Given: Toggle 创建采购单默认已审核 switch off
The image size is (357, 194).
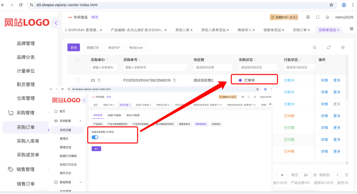Looking at the screenshot, I should pos(95,137).
